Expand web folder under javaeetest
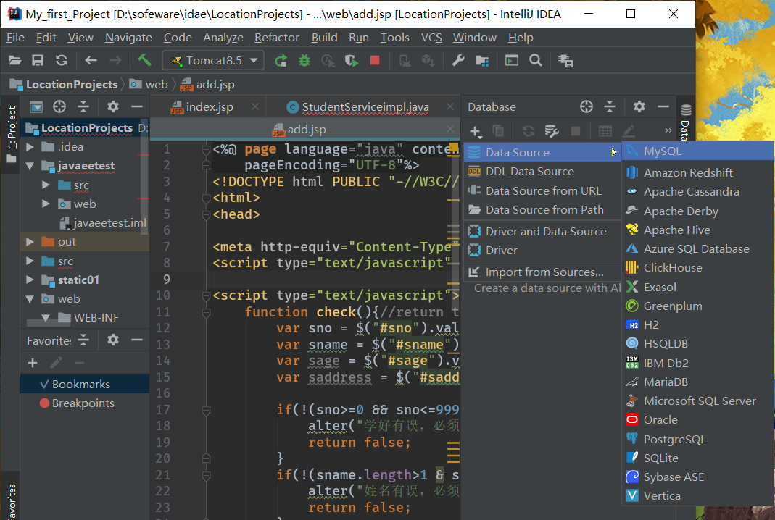The height and width of the screenshot is (520, 775). [x=46, y=204]
